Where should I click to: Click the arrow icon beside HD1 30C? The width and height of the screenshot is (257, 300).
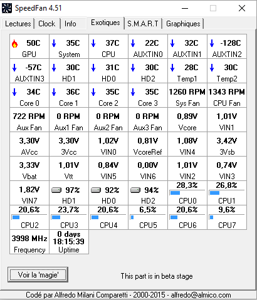click(x=54, y=68)
